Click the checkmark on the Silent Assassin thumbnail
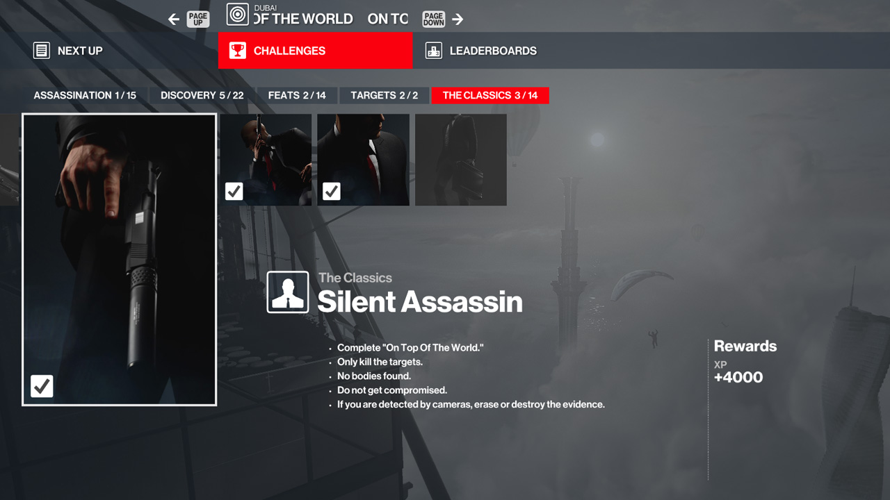Viewport: 890px width, 500px height. coord(41,386)
